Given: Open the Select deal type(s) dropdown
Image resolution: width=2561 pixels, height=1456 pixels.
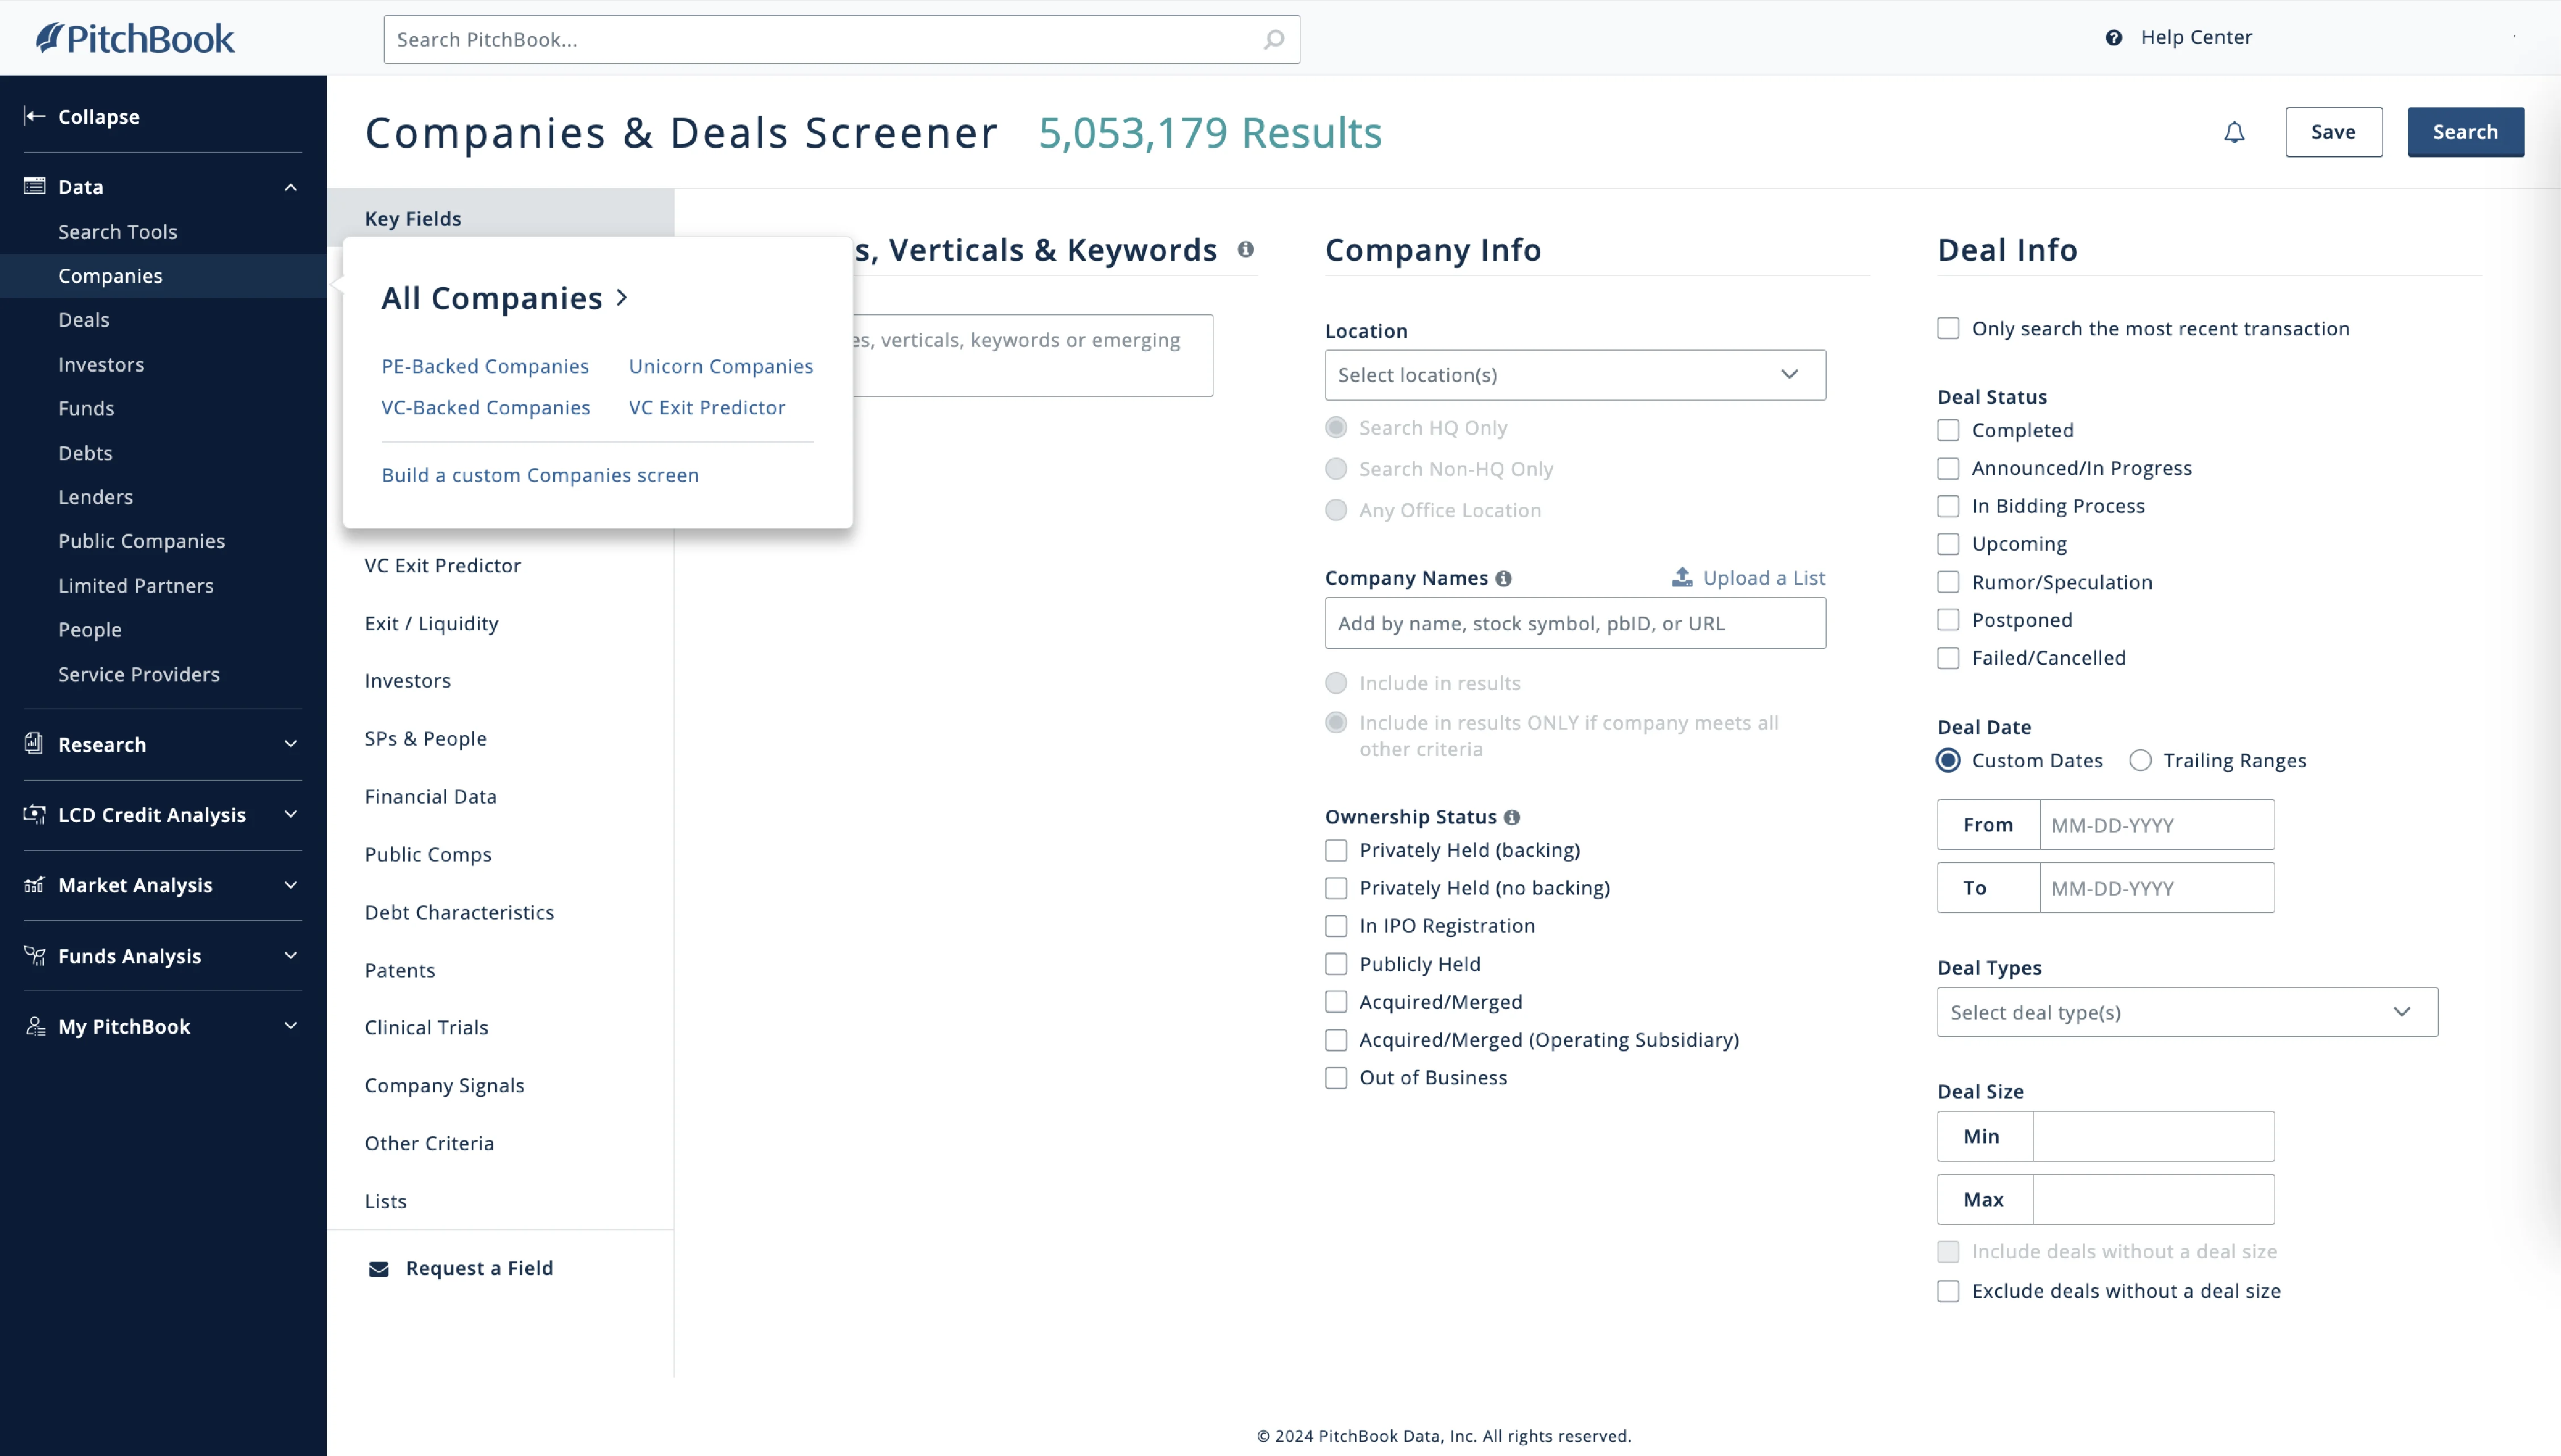Looking at the screenshot, I should (2187, 1012).
